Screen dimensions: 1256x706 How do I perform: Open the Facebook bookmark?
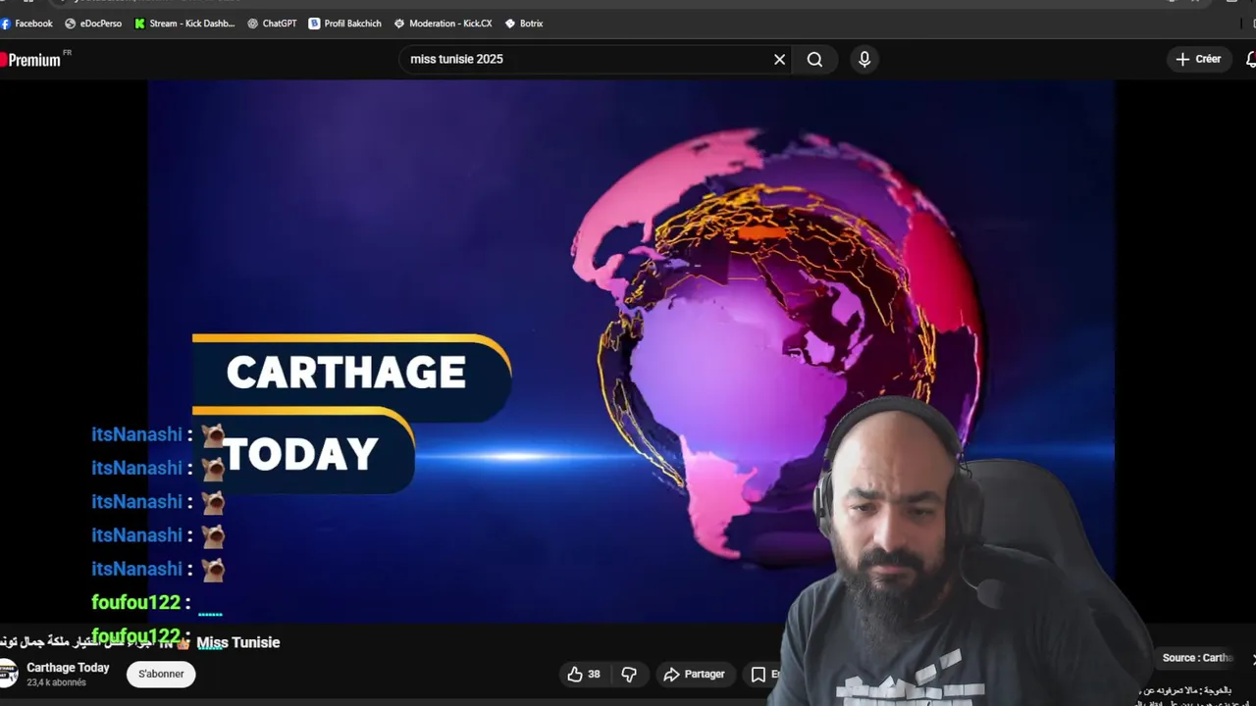[26, 24]
